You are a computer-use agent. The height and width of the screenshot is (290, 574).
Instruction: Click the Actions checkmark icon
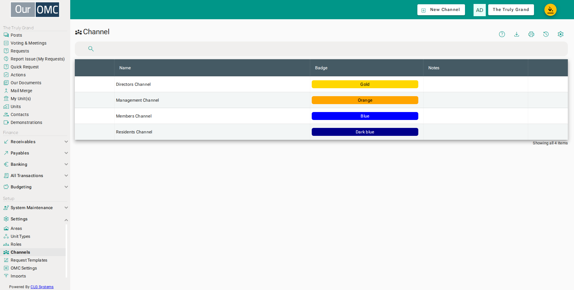6,75
